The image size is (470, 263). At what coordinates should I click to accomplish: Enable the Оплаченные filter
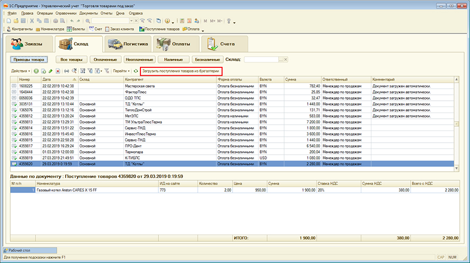click(x=106, y=60)
